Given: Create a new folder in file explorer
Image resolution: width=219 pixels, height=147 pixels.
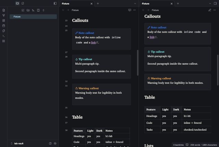Looking at the screenshot, I should [28, 10].
